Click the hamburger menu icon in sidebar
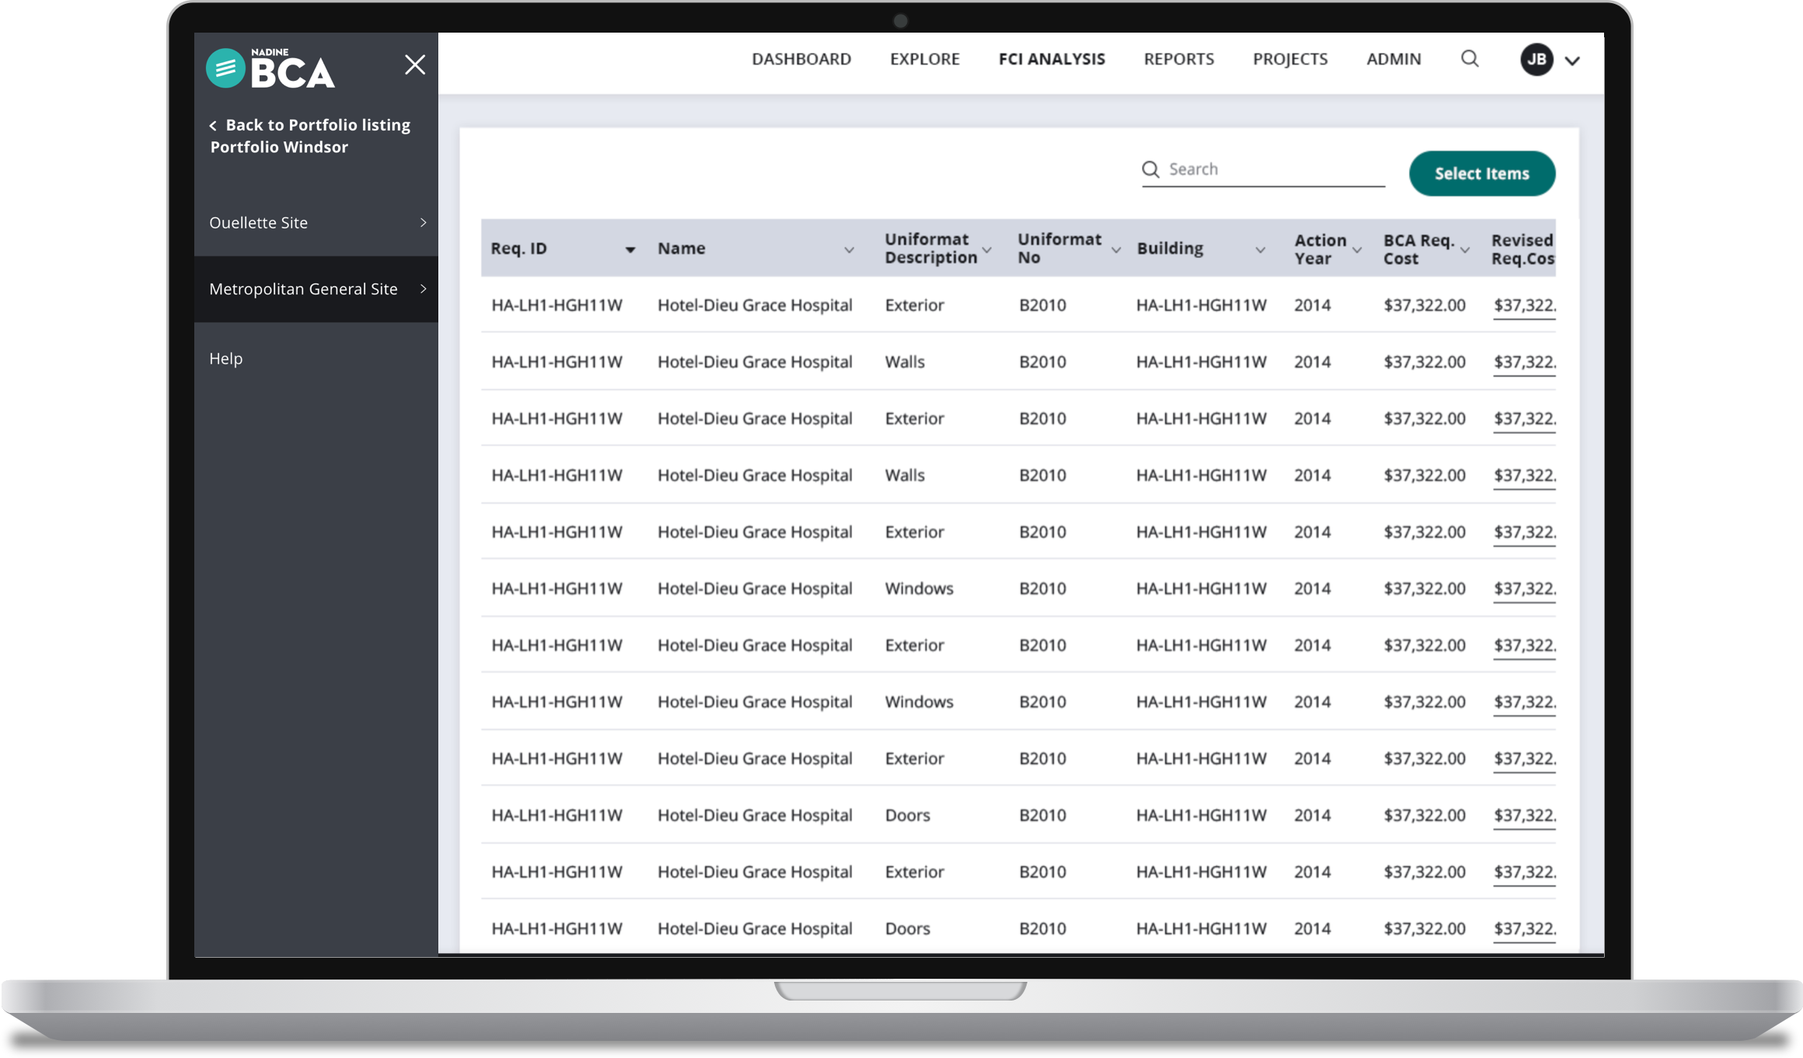The image size is (1803, 1058). 225,67
